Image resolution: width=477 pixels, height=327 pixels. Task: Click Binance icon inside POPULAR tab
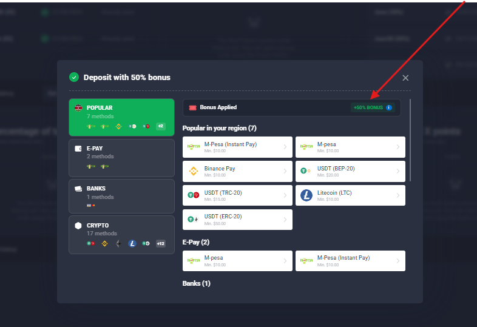tap(118, 126)
